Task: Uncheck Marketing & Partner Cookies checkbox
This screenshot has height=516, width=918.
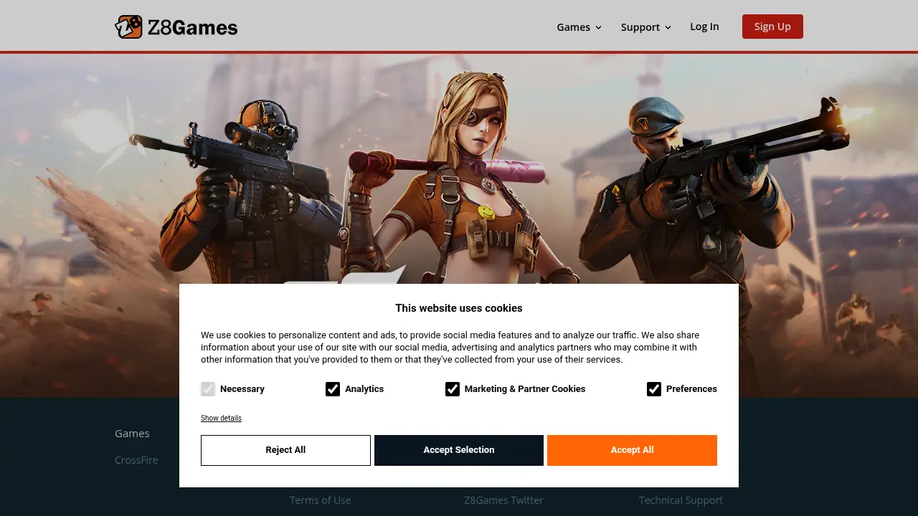Action: [453, 389]
